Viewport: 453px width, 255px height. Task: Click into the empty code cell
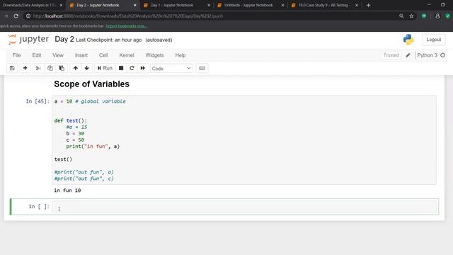(x=244, y=207)
